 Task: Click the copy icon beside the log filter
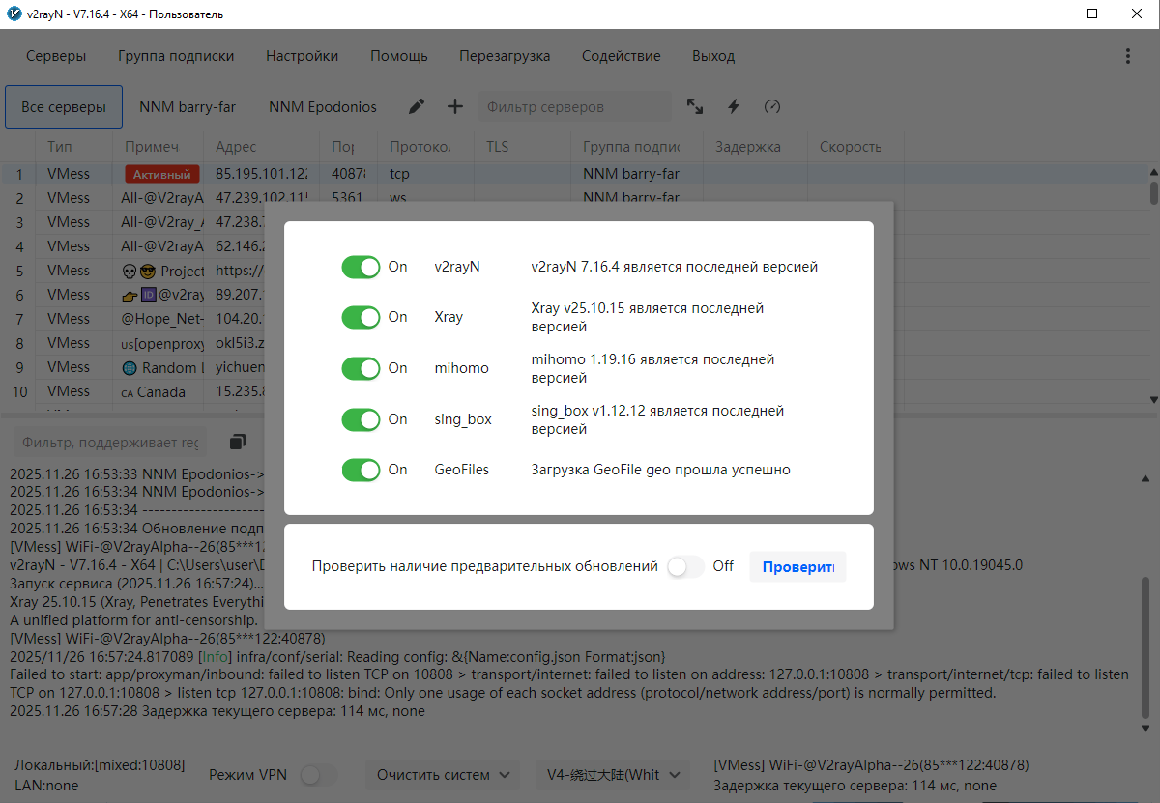238,442
